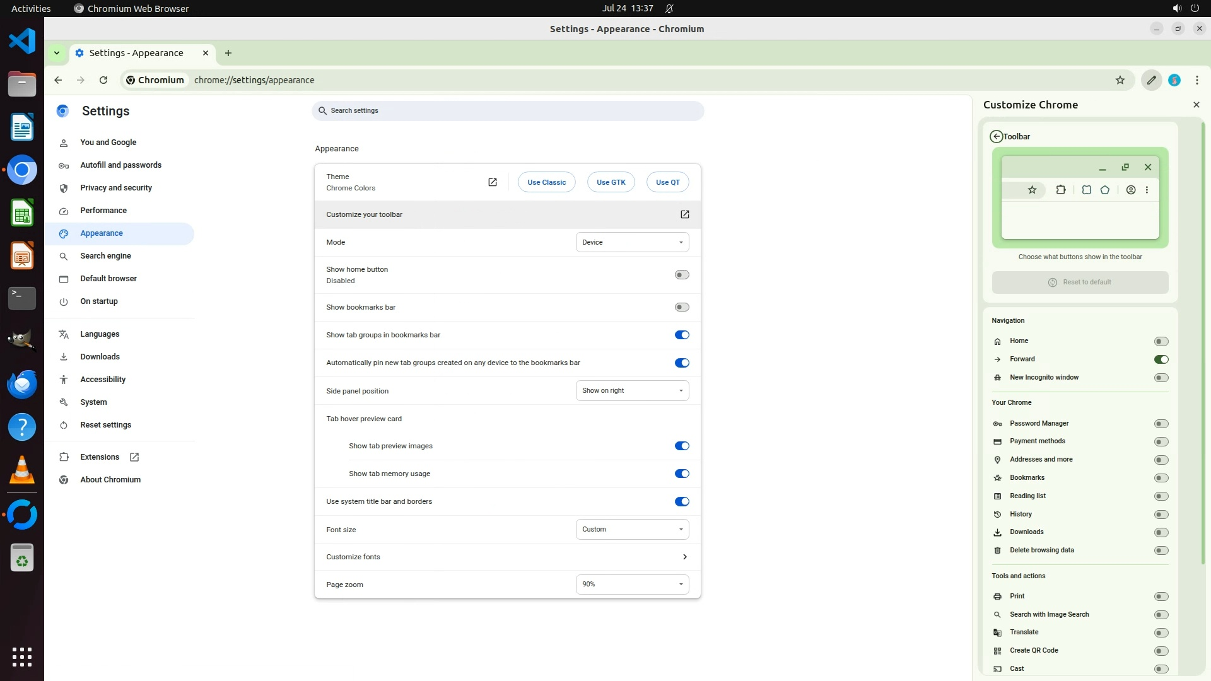1211x681 pixels.
Task: Launch Thunderbird from the Ubuntu dock
Action: pos(22,384)
